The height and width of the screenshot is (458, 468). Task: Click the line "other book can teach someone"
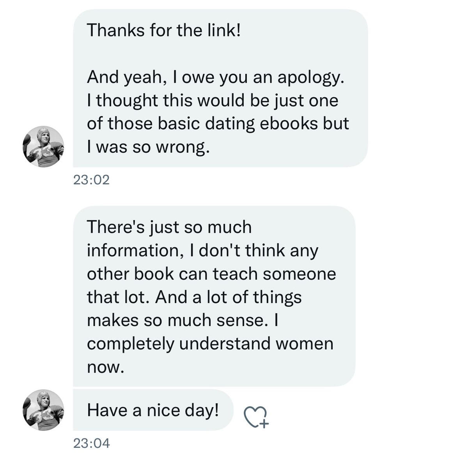[211, 274]
